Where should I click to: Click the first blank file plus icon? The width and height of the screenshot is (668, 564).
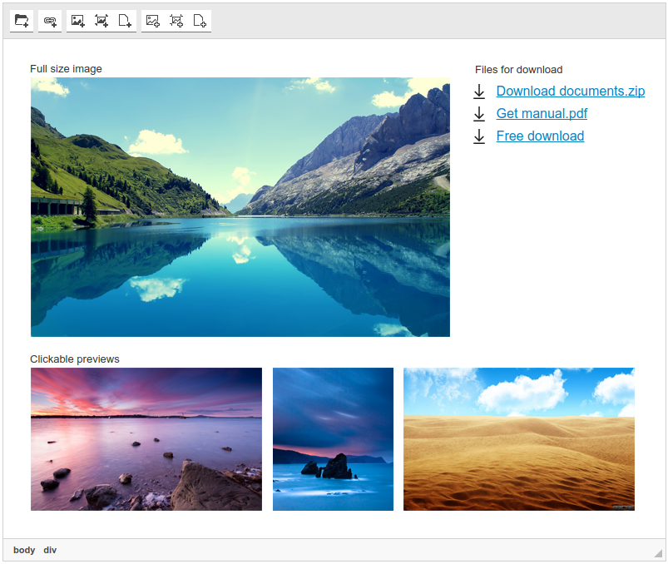point(125,21)
